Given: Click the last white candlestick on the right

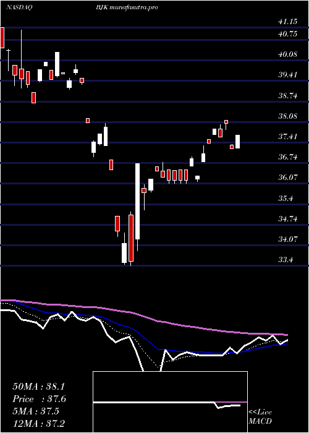Looking at the screenshot, I should (x=237, y=142).
